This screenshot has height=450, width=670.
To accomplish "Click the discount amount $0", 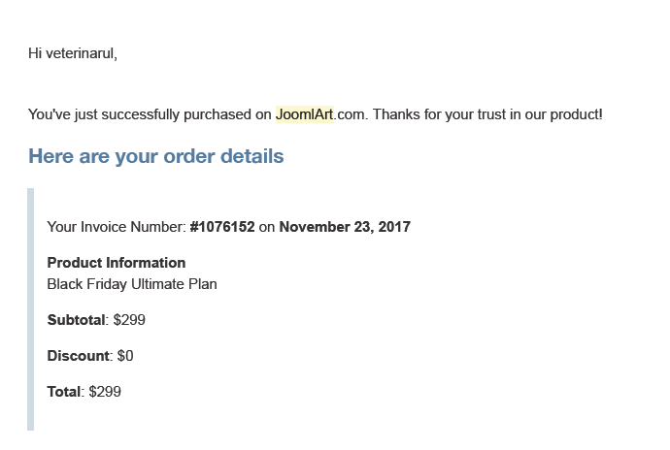I will pos(125,356).
